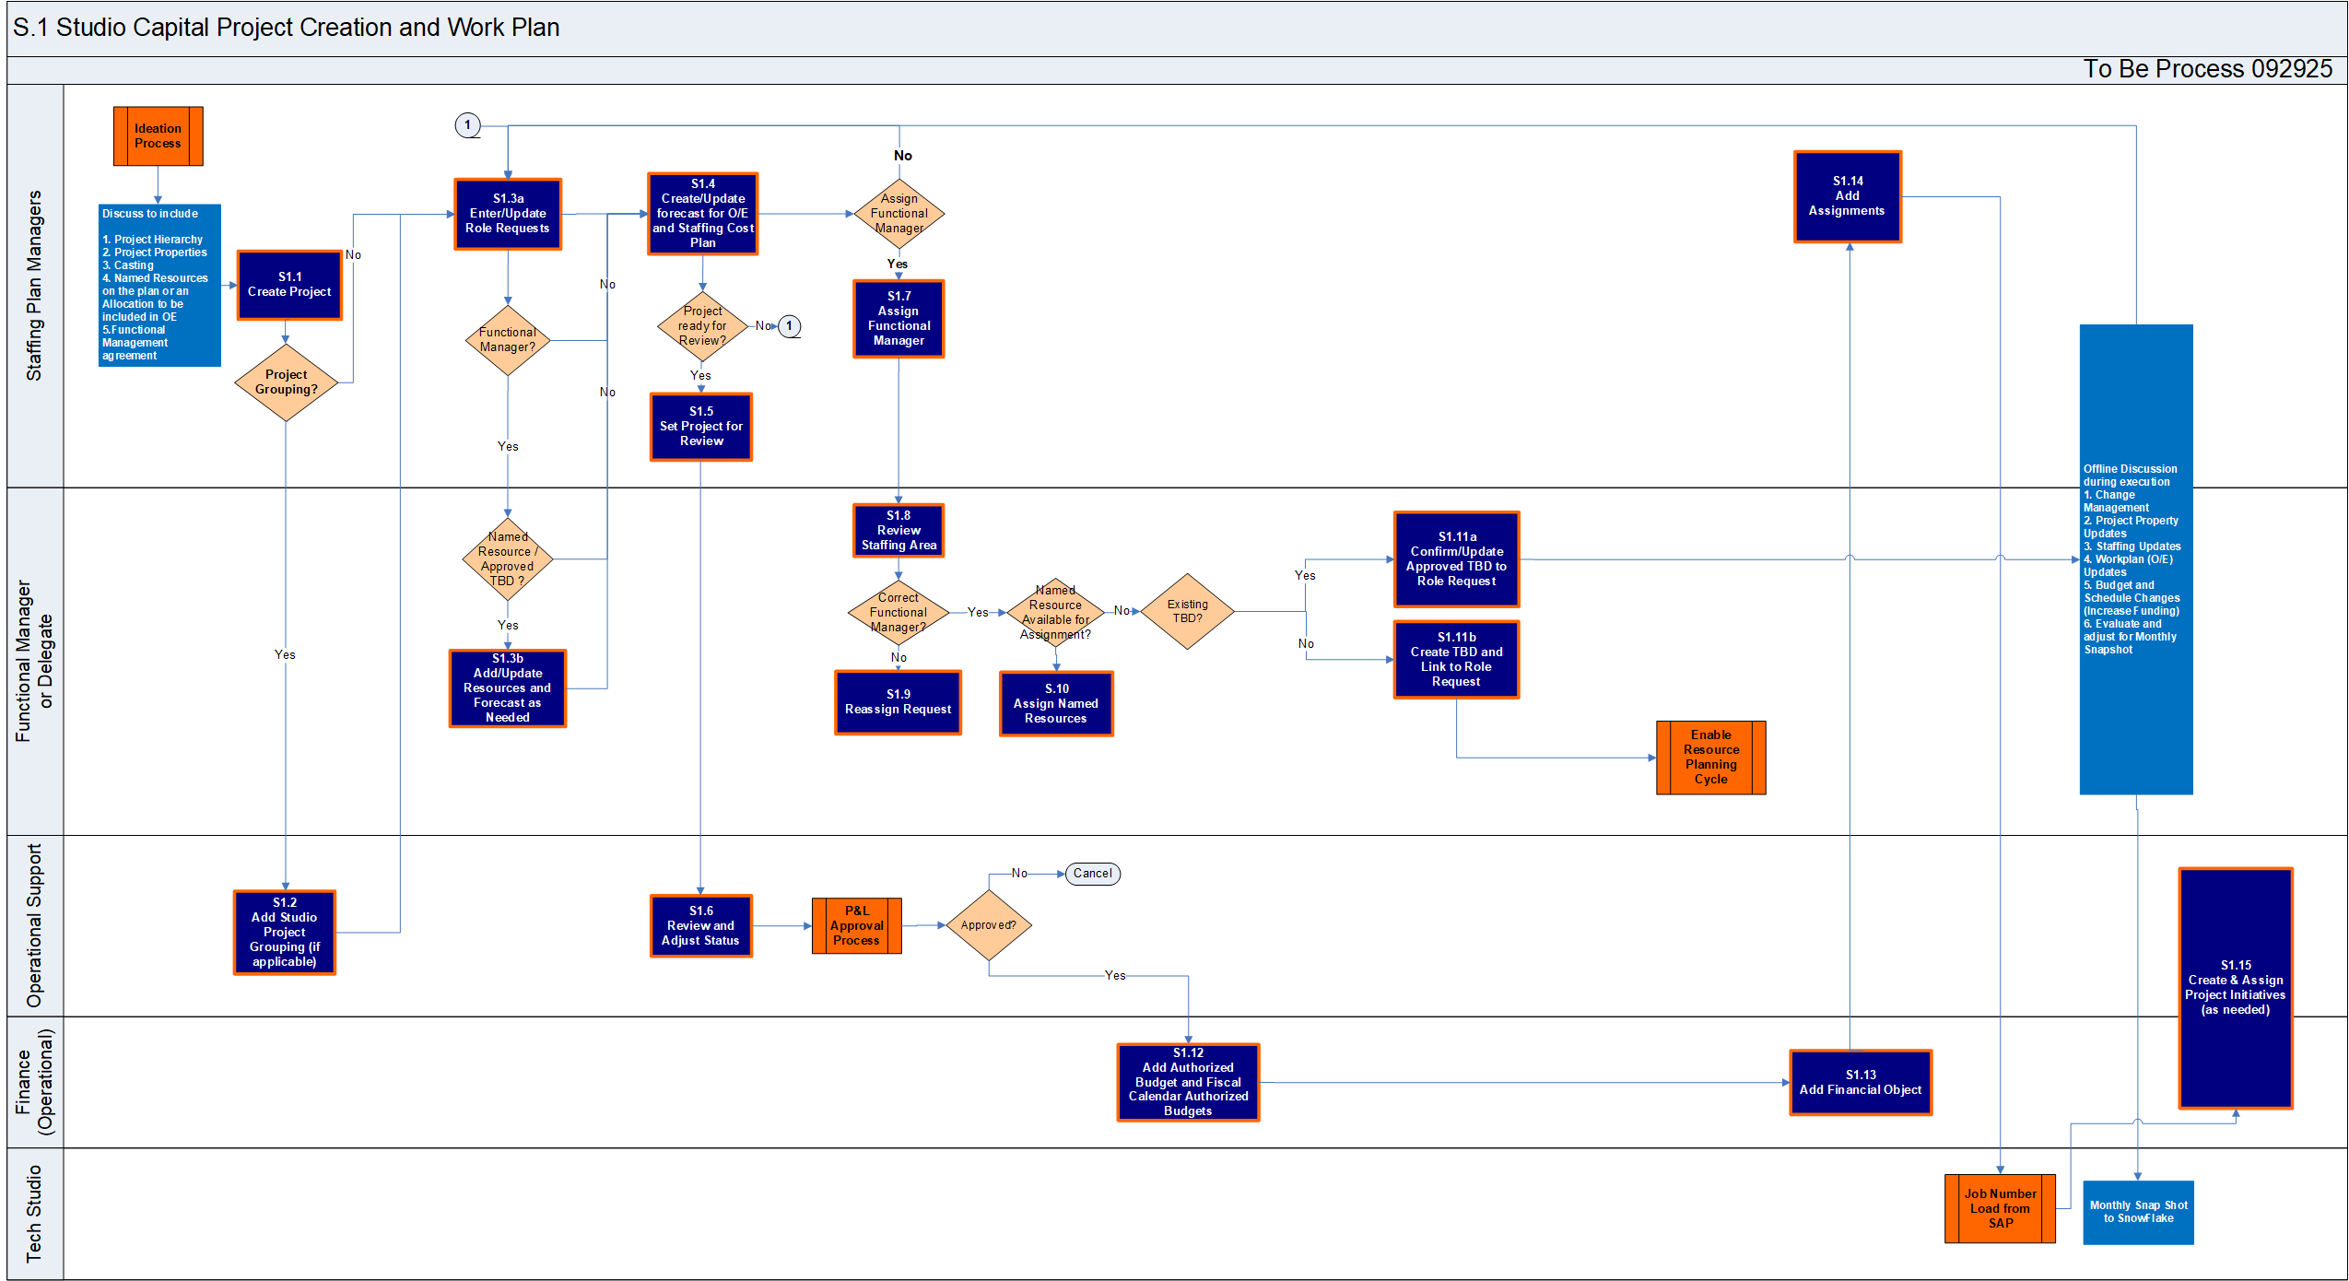Click the S1.12 Add Authorized Budget box
Image resolution: width=2349 pixels, height=1281 pixels.
(1187, 1082)
